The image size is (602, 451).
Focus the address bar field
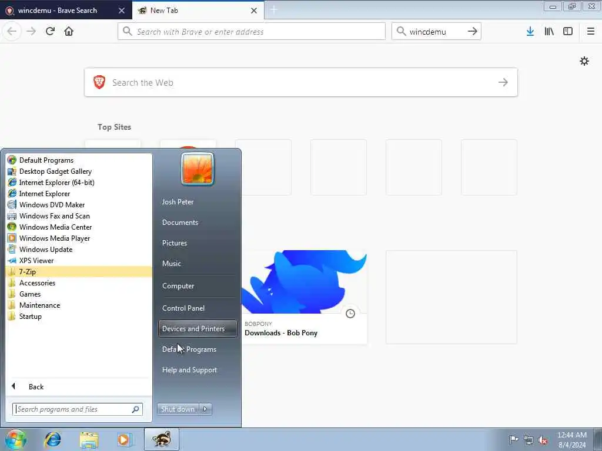click(x=252, y=32)
